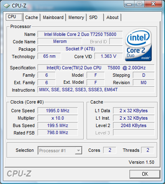Select the CPU tab
The height and width of the screenshot is (184, 165).
[14, 17]
